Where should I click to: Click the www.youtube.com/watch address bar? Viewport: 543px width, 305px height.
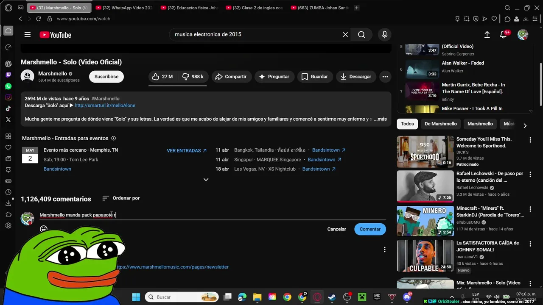point(84,19)
